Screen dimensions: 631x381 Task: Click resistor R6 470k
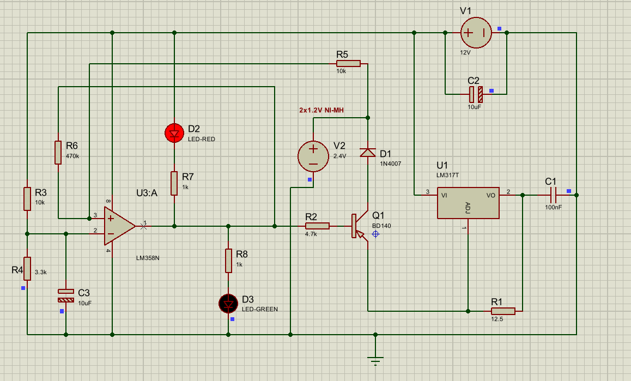[x=58, y=152]
